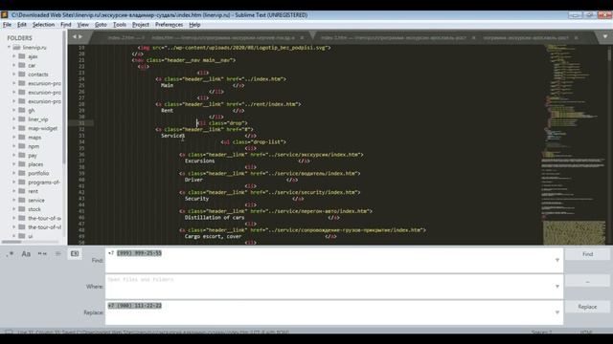The width and height of the screenshot is (613, 344).
Task: Click the maps folder icon
Action: click(22, 138)
